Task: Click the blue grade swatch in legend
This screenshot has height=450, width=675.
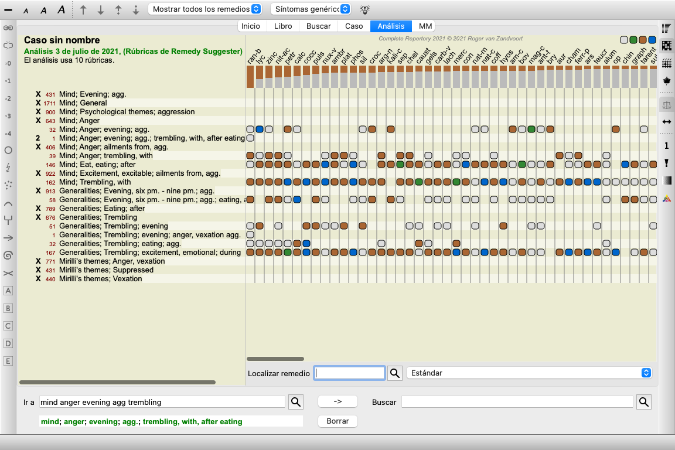Action: [652, 40]
